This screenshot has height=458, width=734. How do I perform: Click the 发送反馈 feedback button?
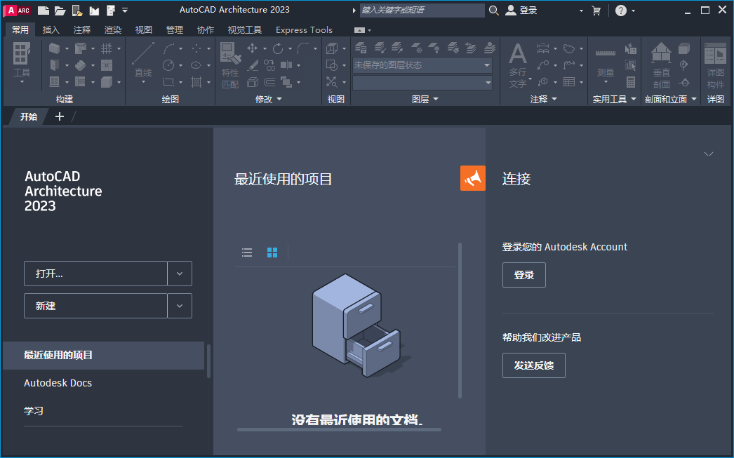[x=533, y=365]
